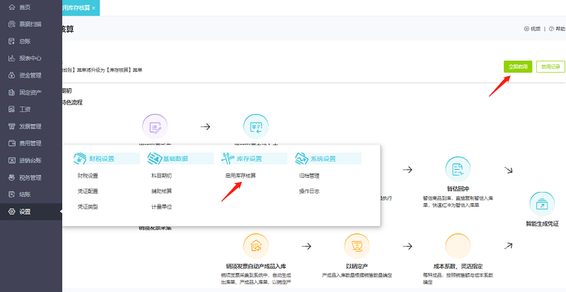Click the 库存设置 wrench header icon
The width and height of the screenshot is (566, 292).
[x=227, y=159]
